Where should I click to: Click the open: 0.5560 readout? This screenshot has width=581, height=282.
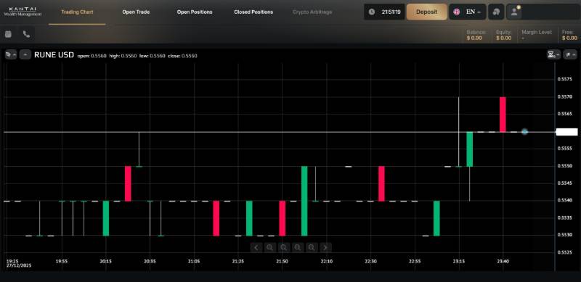tap(92, 56)
